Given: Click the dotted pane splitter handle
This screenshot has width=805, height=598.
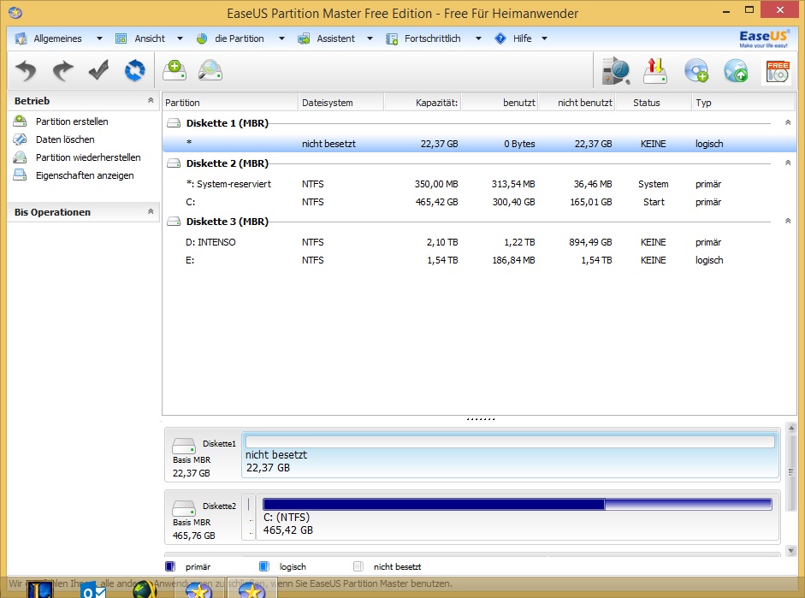Looking at the screenshot, I should click(481, 419).
